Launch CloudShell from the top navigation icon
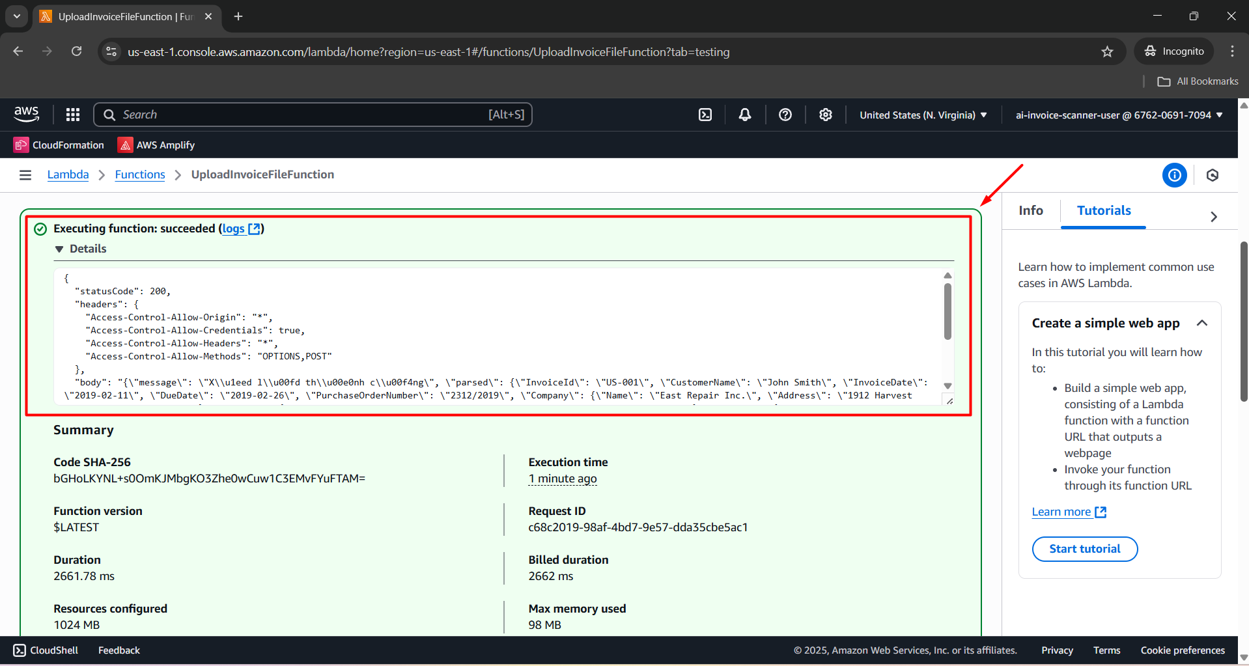The image size is (1249, 666). coord(705,115)
